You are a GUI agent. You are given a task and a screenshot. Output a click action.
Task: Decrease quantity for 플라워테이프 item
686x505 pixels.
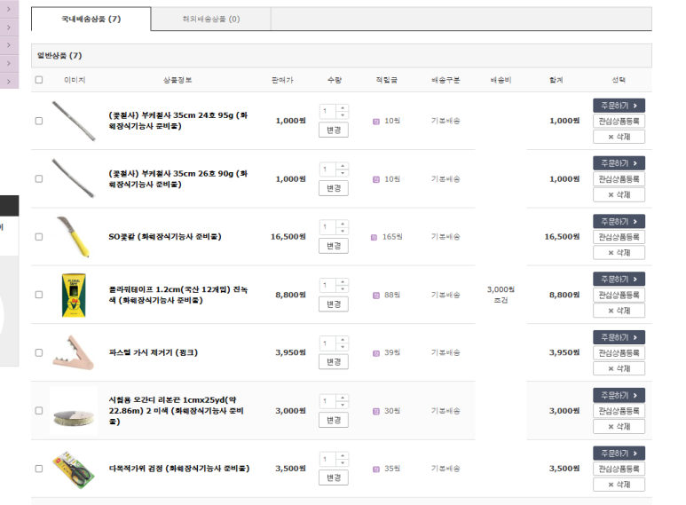[x=343, y=289]
